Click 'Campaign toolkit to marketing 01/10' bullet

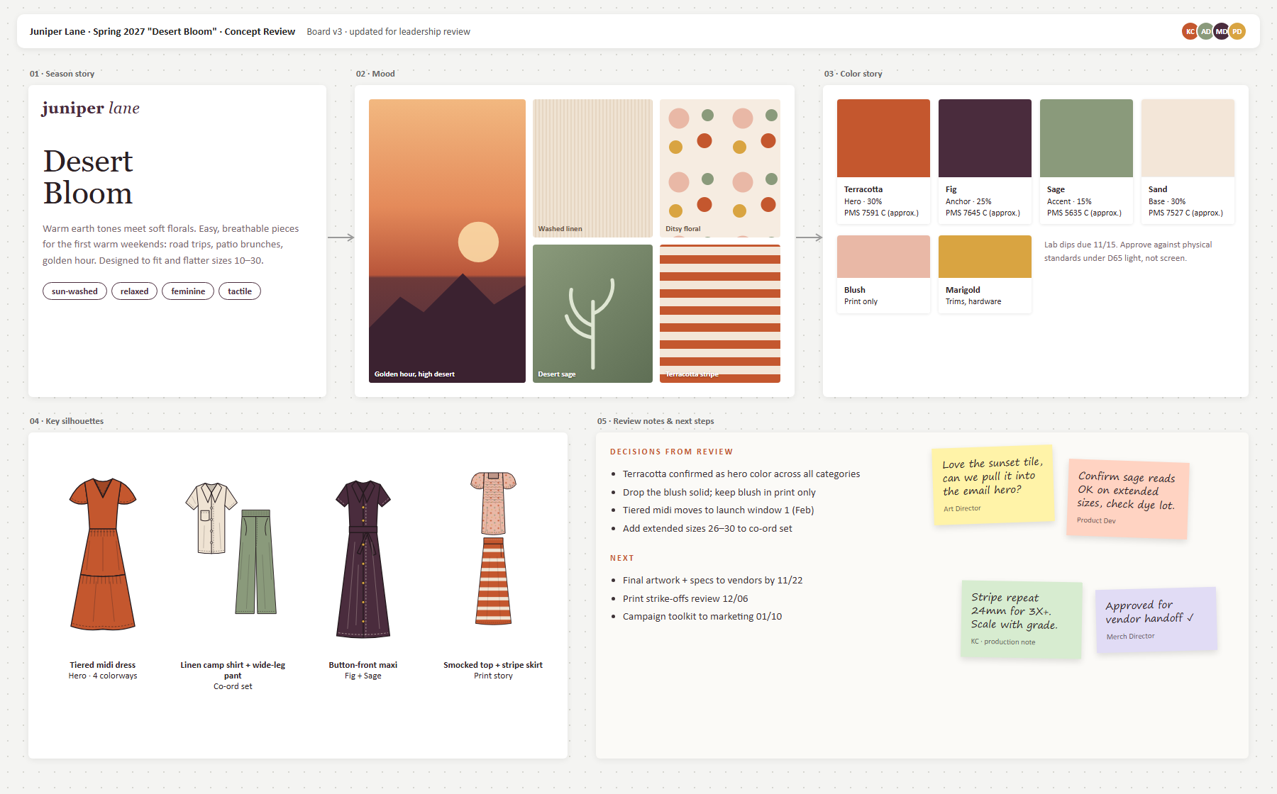(x=702, y=616)
